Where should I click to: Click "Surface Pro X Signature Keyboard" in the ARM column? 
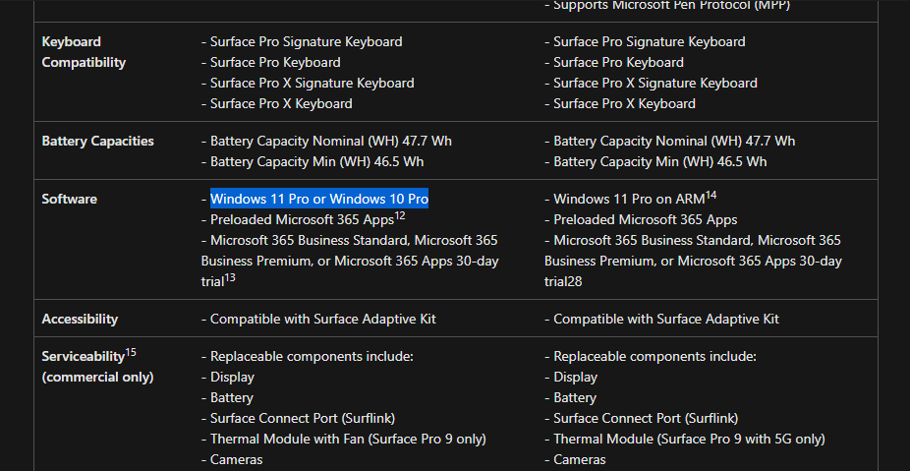pos(655,83)
